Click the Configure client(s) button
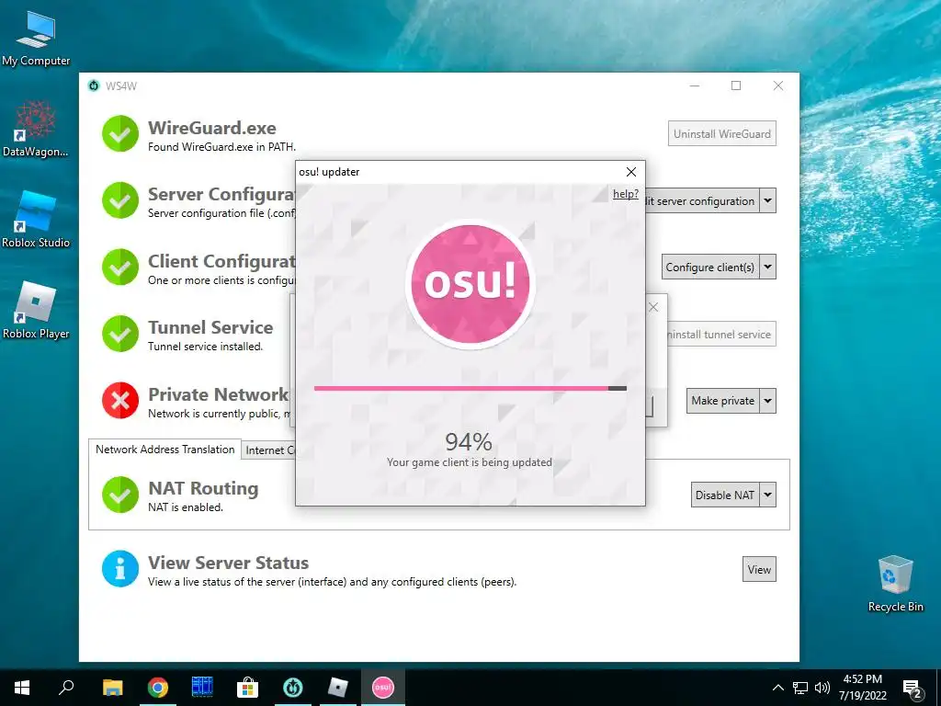The image size is (941, 706). pos(710,268)
